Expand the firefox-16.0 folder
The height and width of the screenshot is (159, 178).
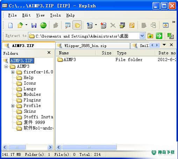[x=13, y=72]
